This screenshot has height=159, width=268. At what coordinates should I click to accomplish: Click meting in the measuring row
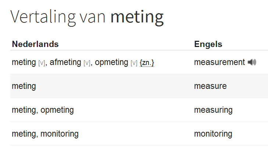click(x=24, y=110)
